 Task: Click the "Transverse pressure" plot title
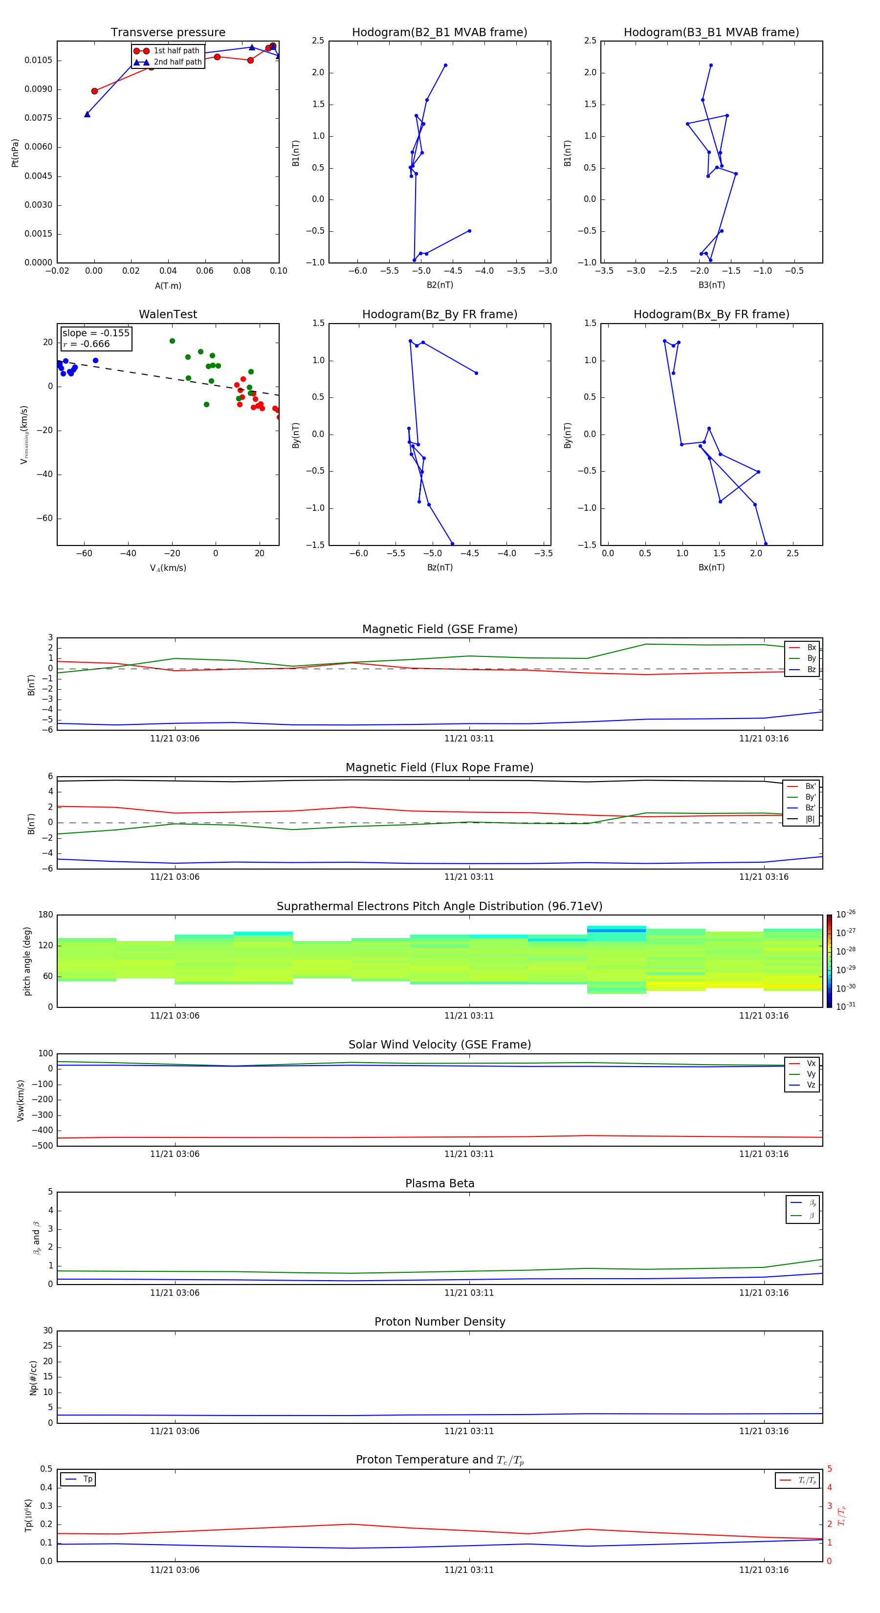tap(168, 33)
